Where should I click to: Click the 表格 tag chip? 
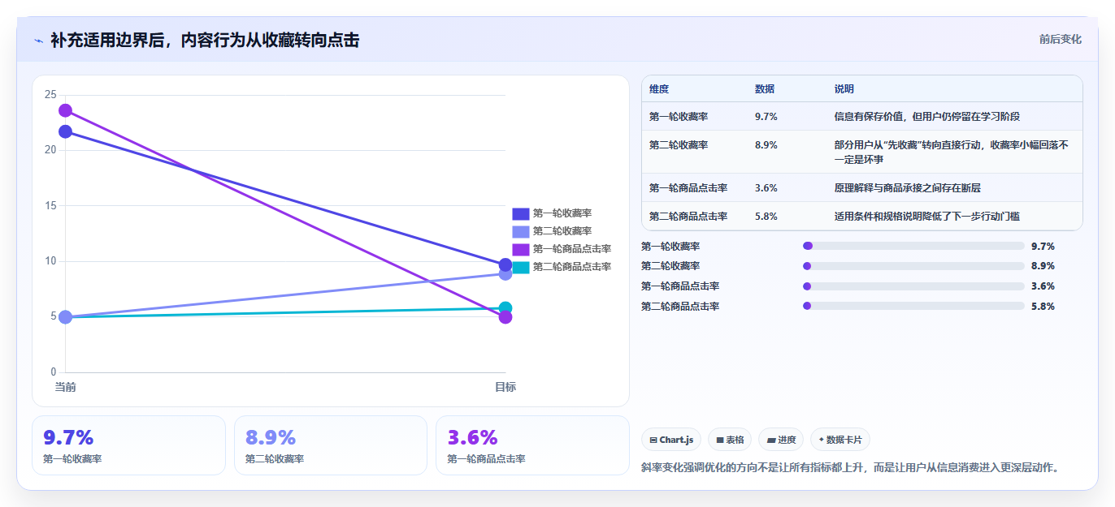click(730, 440)
